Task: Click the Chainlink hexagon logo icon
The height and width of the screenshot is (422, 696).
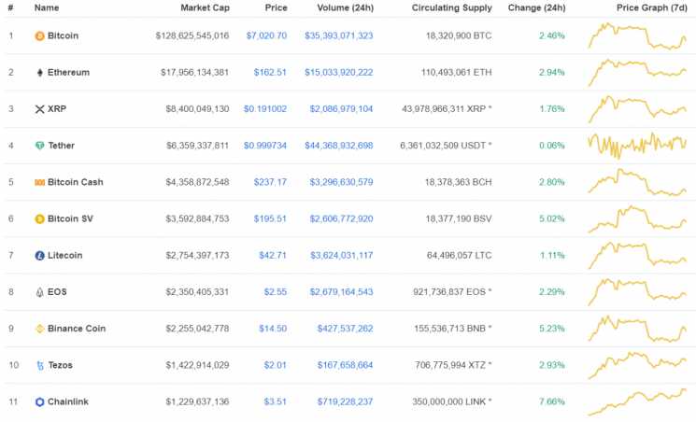Action: pos(39,402)
